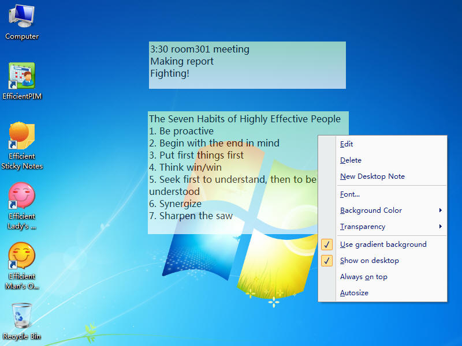This screenshot has height=346, width=462.
Task: Choose Delete from the context menu
Action: [x=351, y=160]
